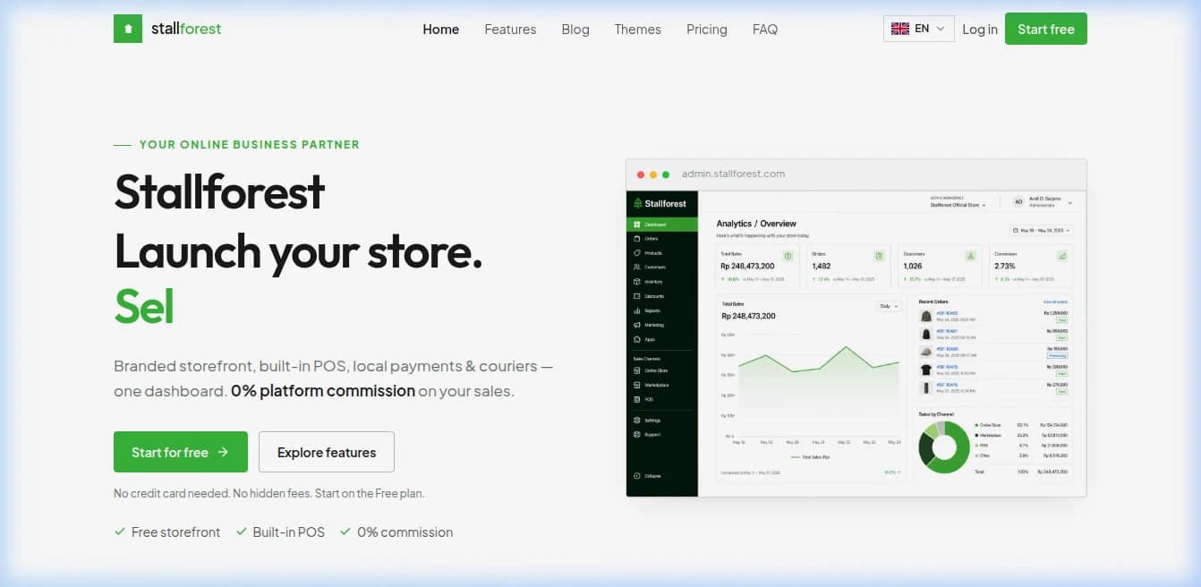Click the beige cap product thumbnail
The height and width of the screenshot is (587, 1201).
pyautogui.click(x=926, y=352)
